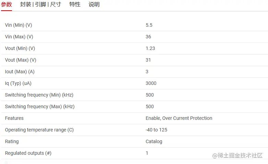The height and width of the screenshot is (164, 268).
Task: Click the Iq (Typ) (uA) value 3000
Action: [x=151, y=83]
